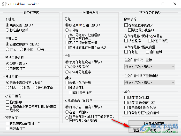The width and height of the screenshot is (181, 136).
Task: Choose 最小化 under 中键点击
Action: pyautogui.click(x=21, y=49)
